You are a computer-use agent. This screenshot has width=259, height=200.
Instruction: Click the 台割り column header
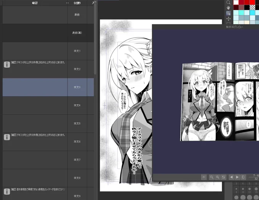pyautogui.click(x=77, y=3)
